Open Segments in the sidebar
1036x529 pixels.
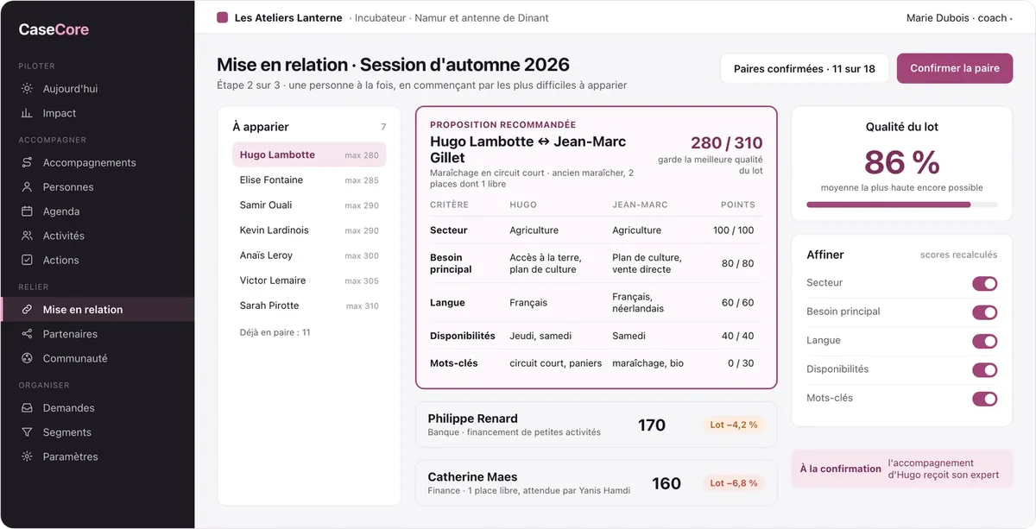click(98, 432)
